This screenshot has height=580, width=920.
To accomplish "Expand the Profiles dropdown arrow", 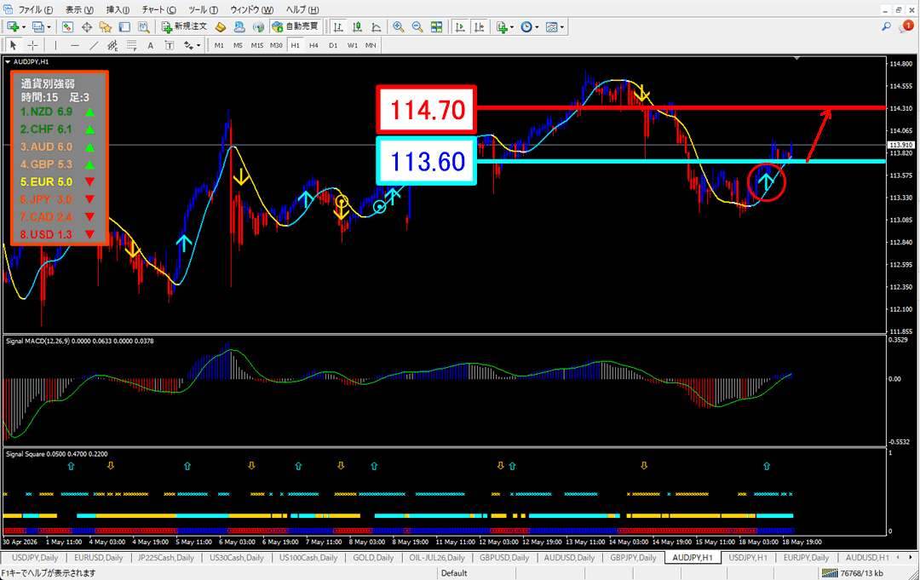I will click(x=49, y=27).
